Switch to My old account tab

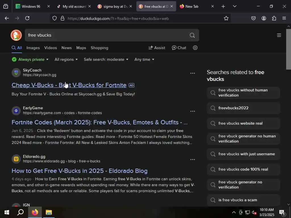74,6
